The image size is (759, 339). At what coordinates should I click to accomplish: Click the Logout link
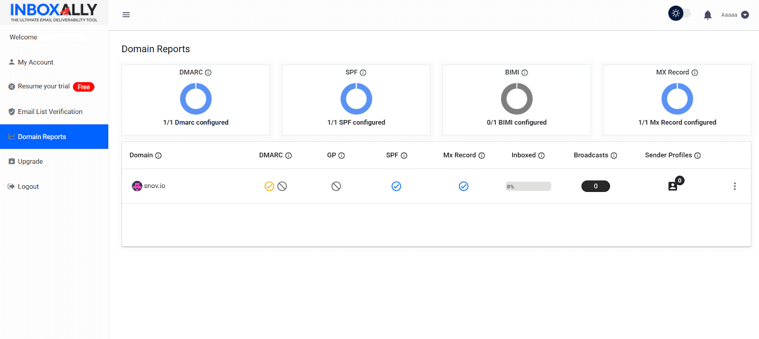pos(28,187)
